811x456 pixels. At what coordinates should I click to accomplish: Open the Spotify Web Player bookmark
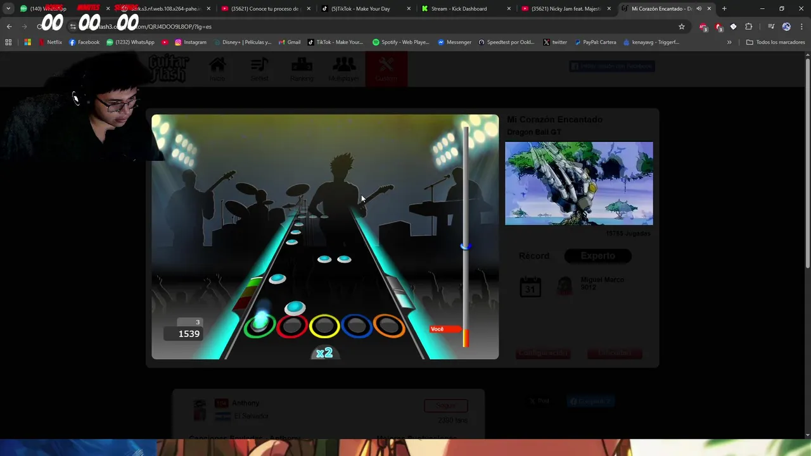pos(400,42)
